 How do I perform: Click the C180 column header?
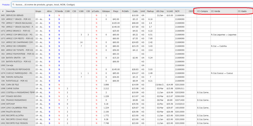click(67, 11)
